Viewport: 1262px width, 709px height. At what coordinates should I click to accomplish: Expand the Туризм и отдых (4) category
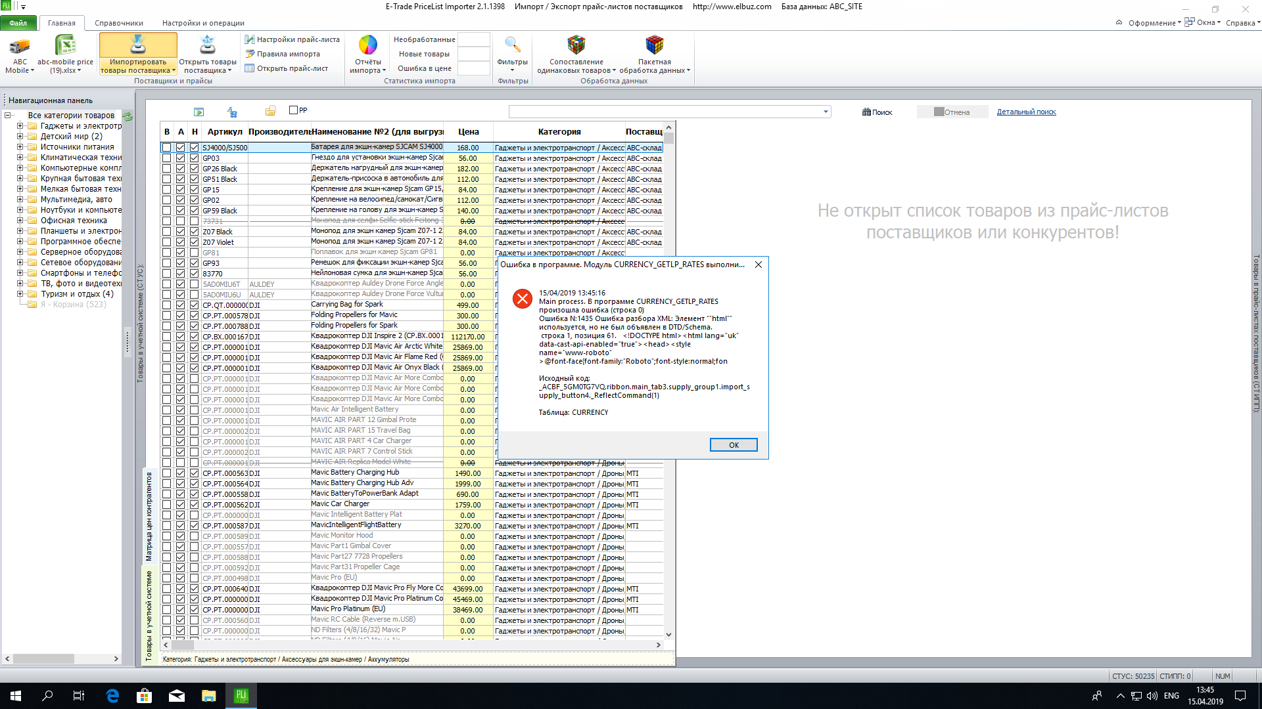(20, 294)
